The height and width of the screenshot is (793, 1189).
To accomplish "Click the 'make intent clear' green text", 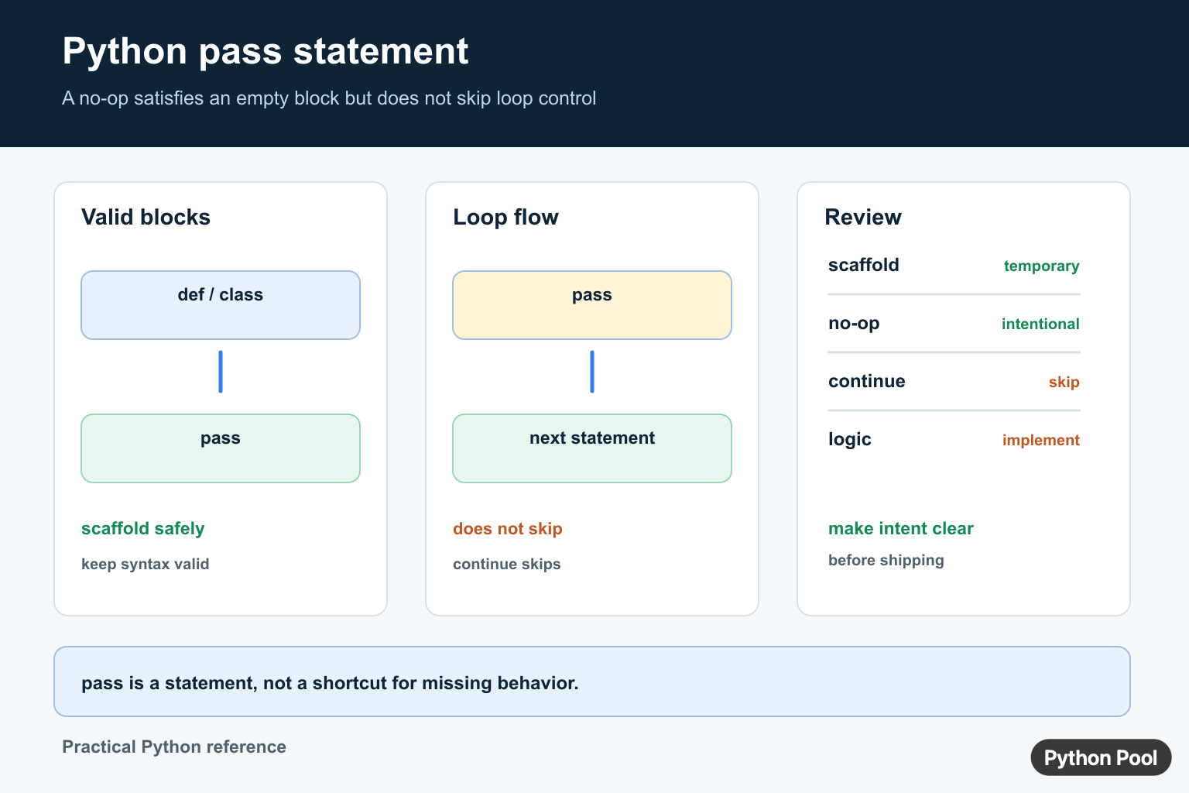I will coord(900,528).
